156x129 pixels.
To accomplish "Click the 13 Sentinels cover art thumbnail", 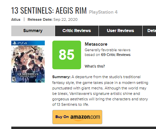I will 28,61.
